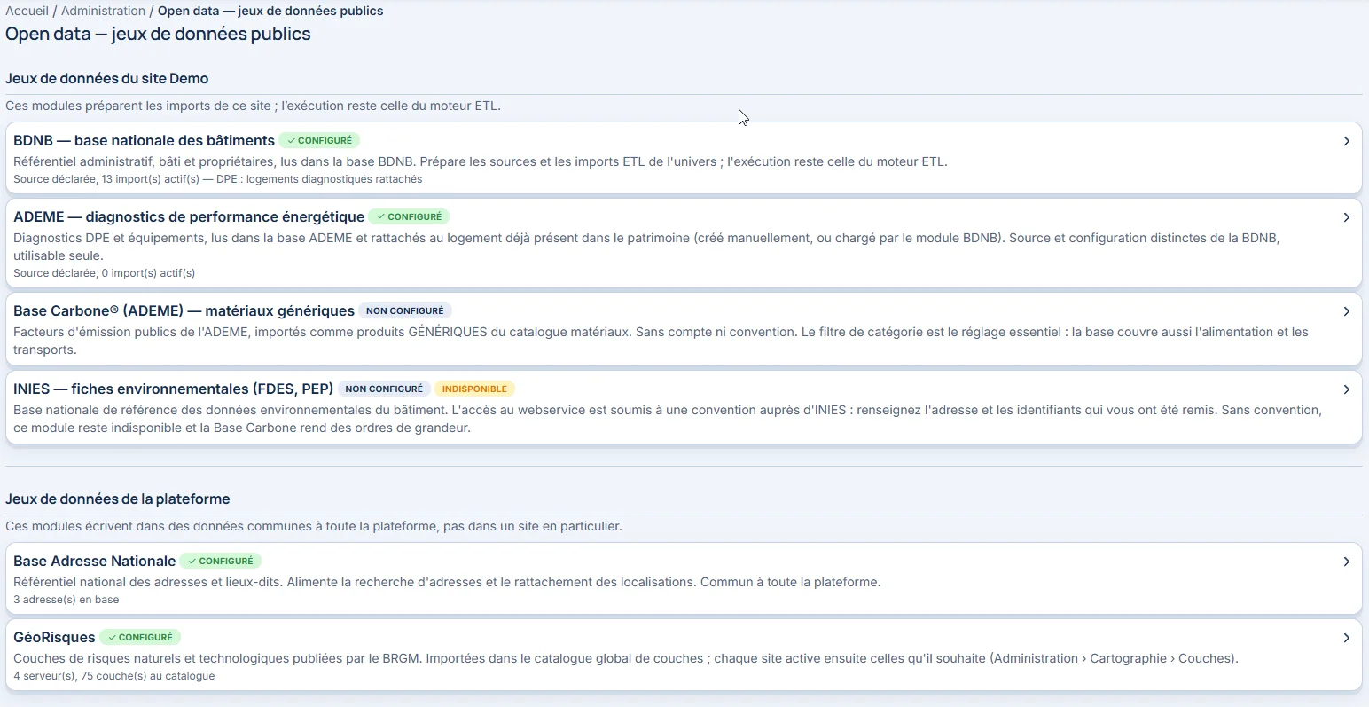The height and width of the screenshot is (707, 1369).
Task: Expand the BDNB module chevron
Action: point(1346,141)
